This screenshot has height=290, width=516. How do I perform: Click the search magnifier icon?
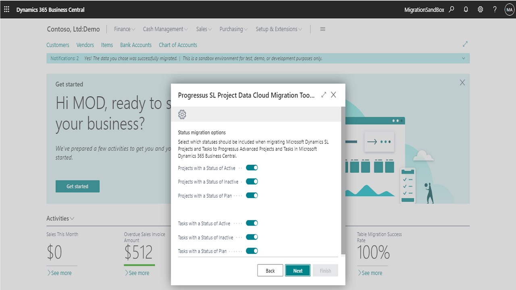click(451, 9)
